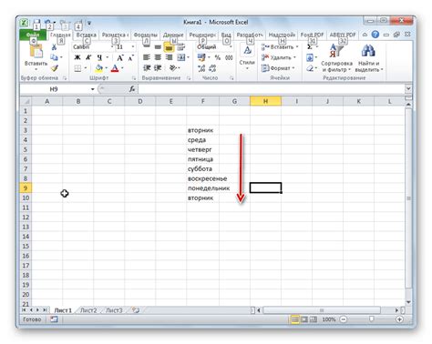Viewport: 432px width, 344px height.
Task: Click cell containing понедельник
Action: click(x=203, y=188)
